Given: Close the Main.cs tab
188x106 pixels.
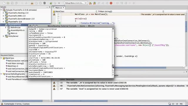Looking at the screenshot, I should [x=63, y=8].
